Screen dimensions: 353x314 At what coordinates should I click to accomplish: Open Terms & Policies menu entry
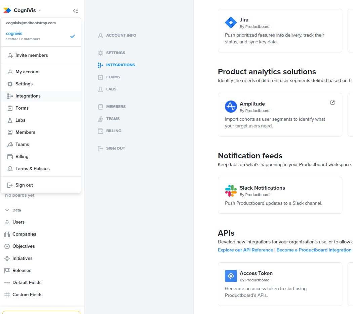tap(32, 168)
